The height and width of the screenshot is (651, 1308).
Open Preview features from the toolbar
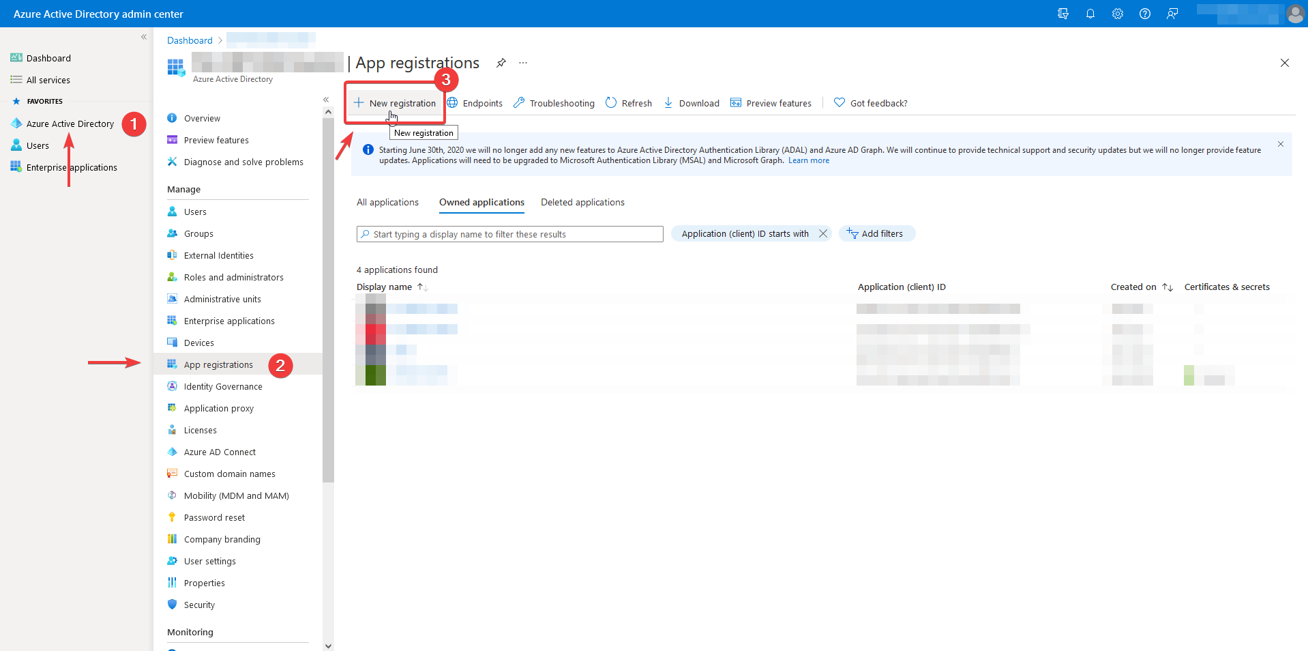pyautogui.click(x=771, y=103)
